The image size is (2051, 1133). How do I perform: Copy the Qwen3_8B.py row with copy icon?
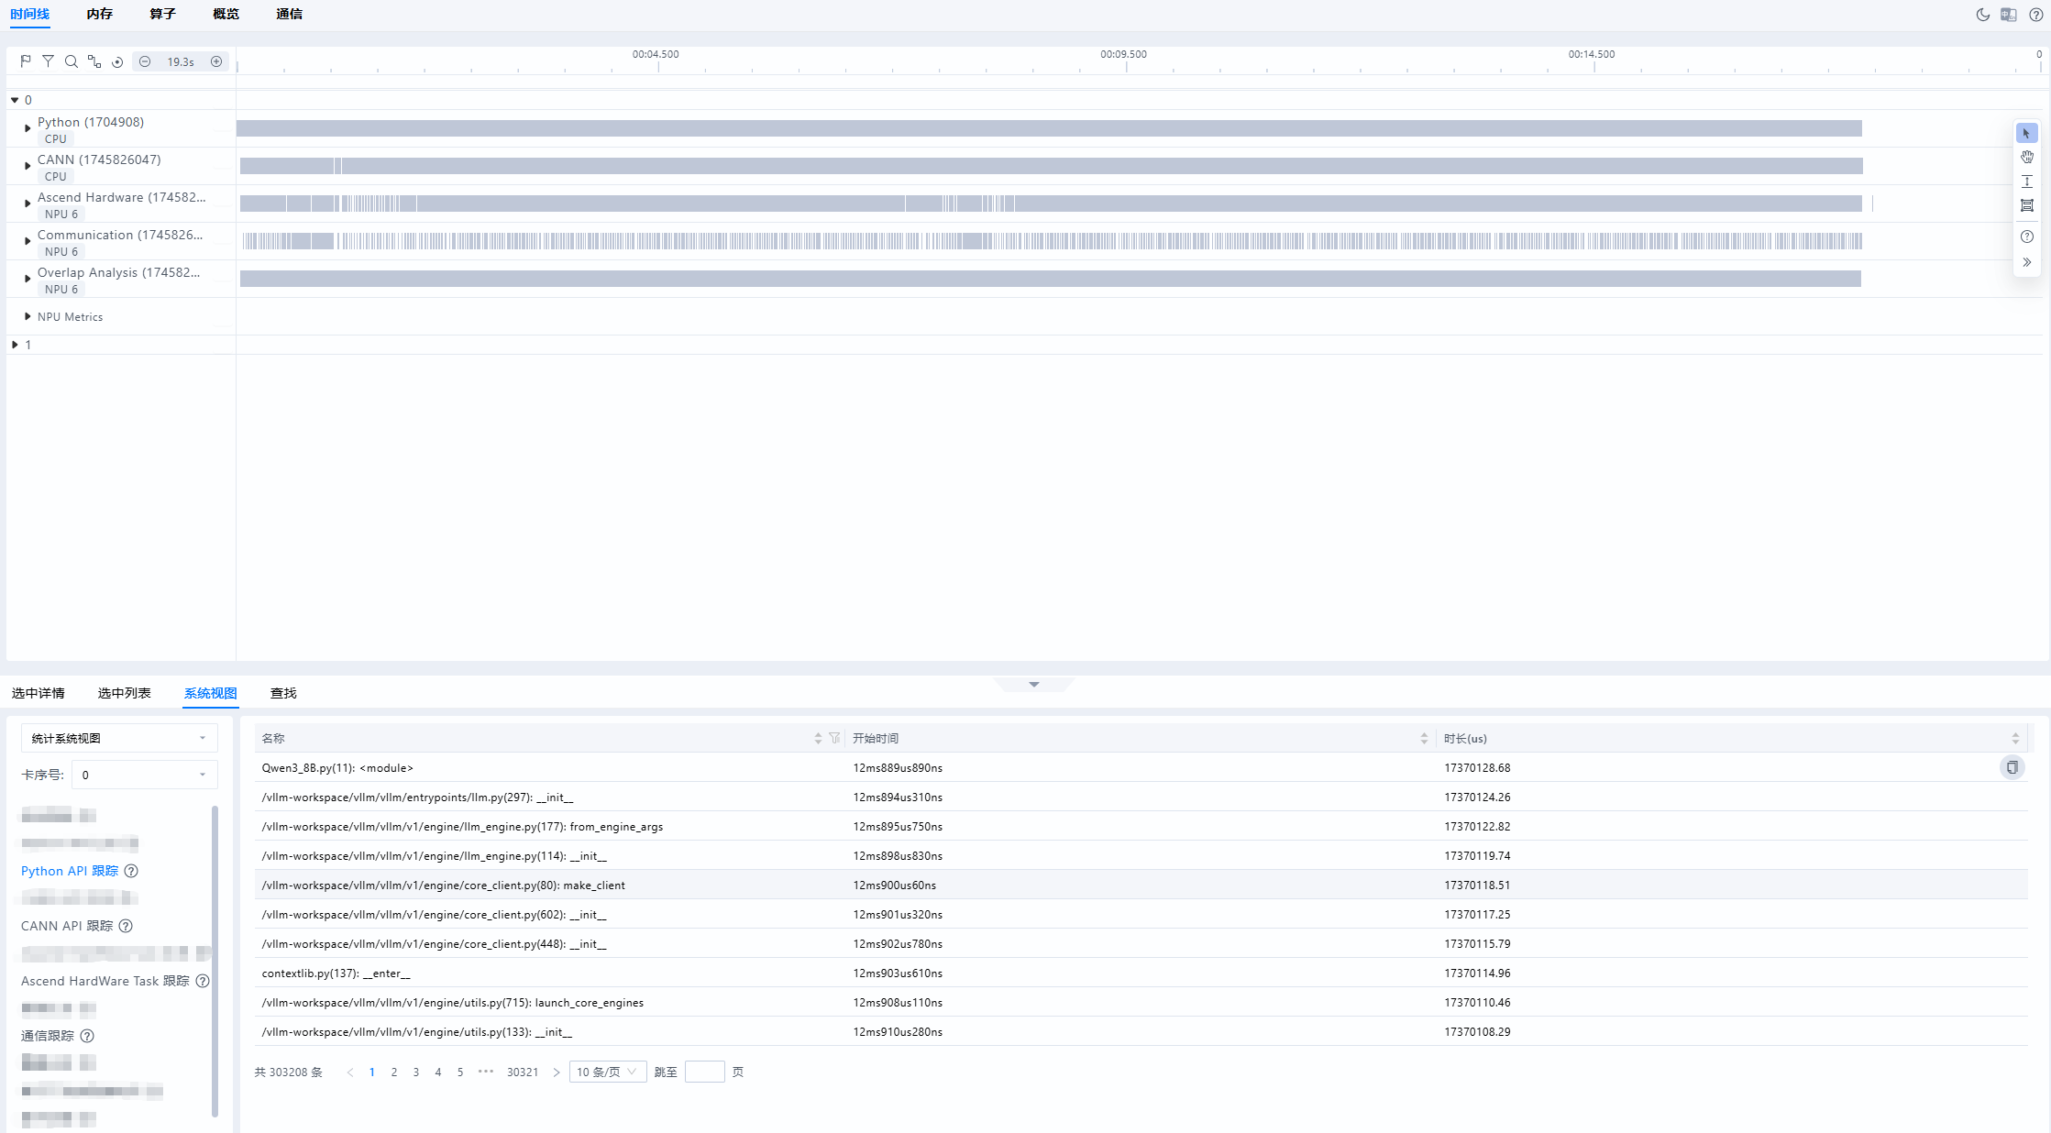coord(2012,767)
